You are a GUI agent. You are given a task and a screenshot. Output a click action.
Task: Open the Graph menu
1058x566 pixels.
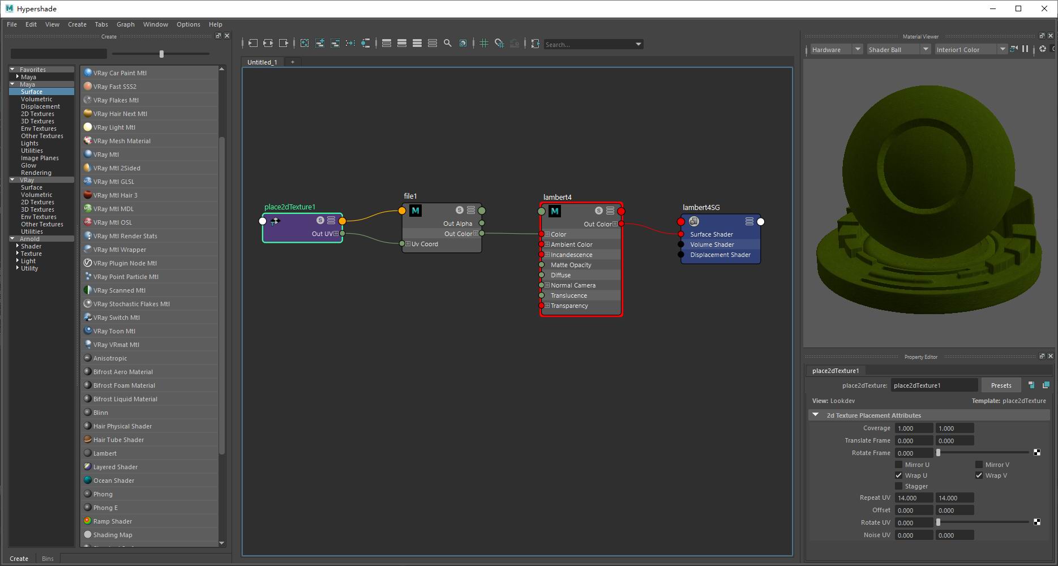pyautogui.click(x=125, y=24)
